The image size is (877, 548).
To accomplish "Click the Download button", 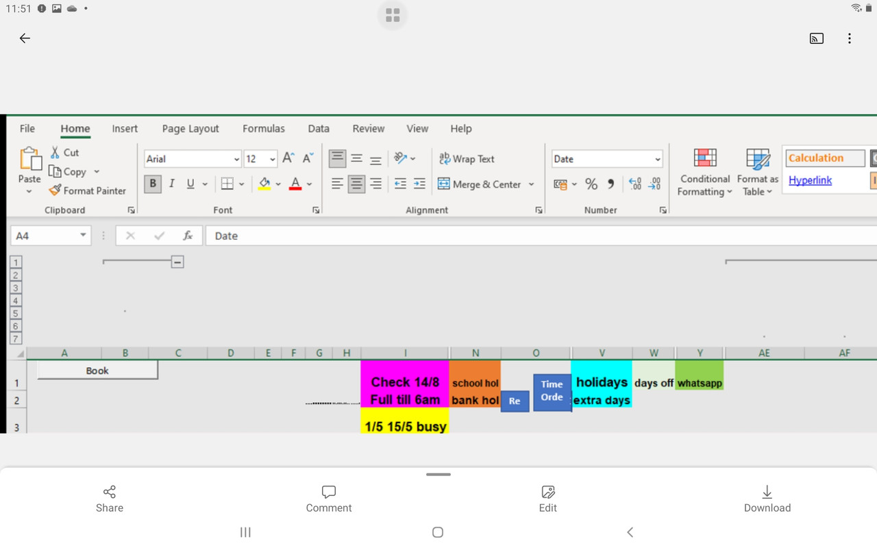I will [x=767, y=498].
